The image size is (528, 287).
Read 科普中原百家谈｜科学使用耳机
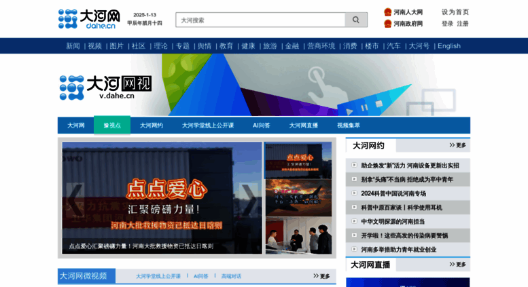pyautogui.click(x=402, y=208)
